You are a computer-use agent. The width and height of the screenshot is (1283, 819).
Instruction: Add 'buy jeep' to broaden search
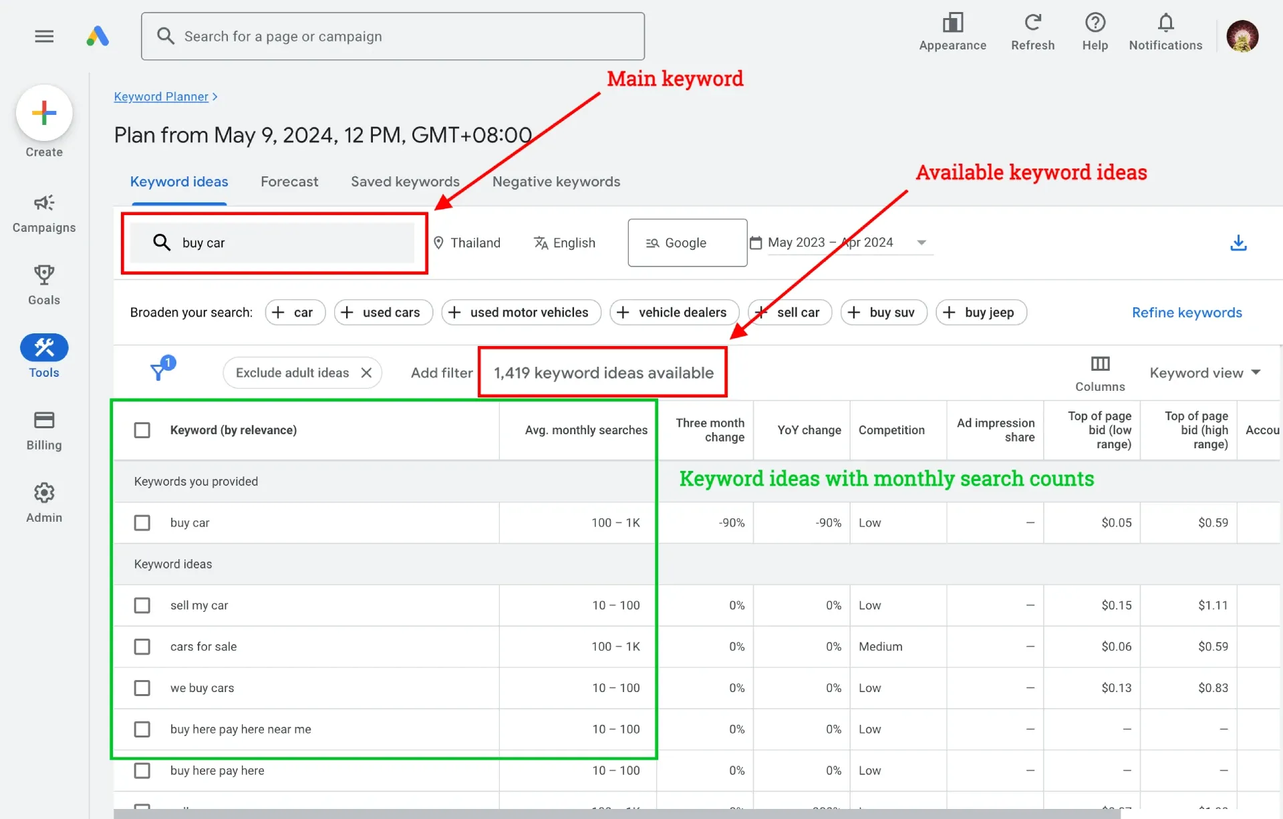(x=981, y=313)
